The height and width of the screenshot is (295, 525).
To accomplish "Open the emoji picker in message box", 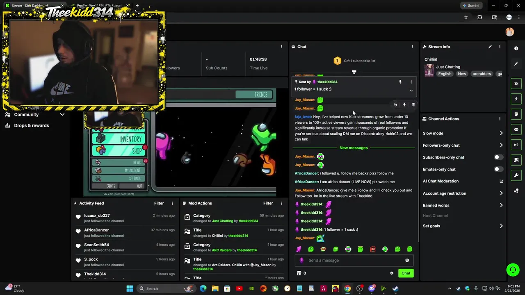I will coord(407,260).
